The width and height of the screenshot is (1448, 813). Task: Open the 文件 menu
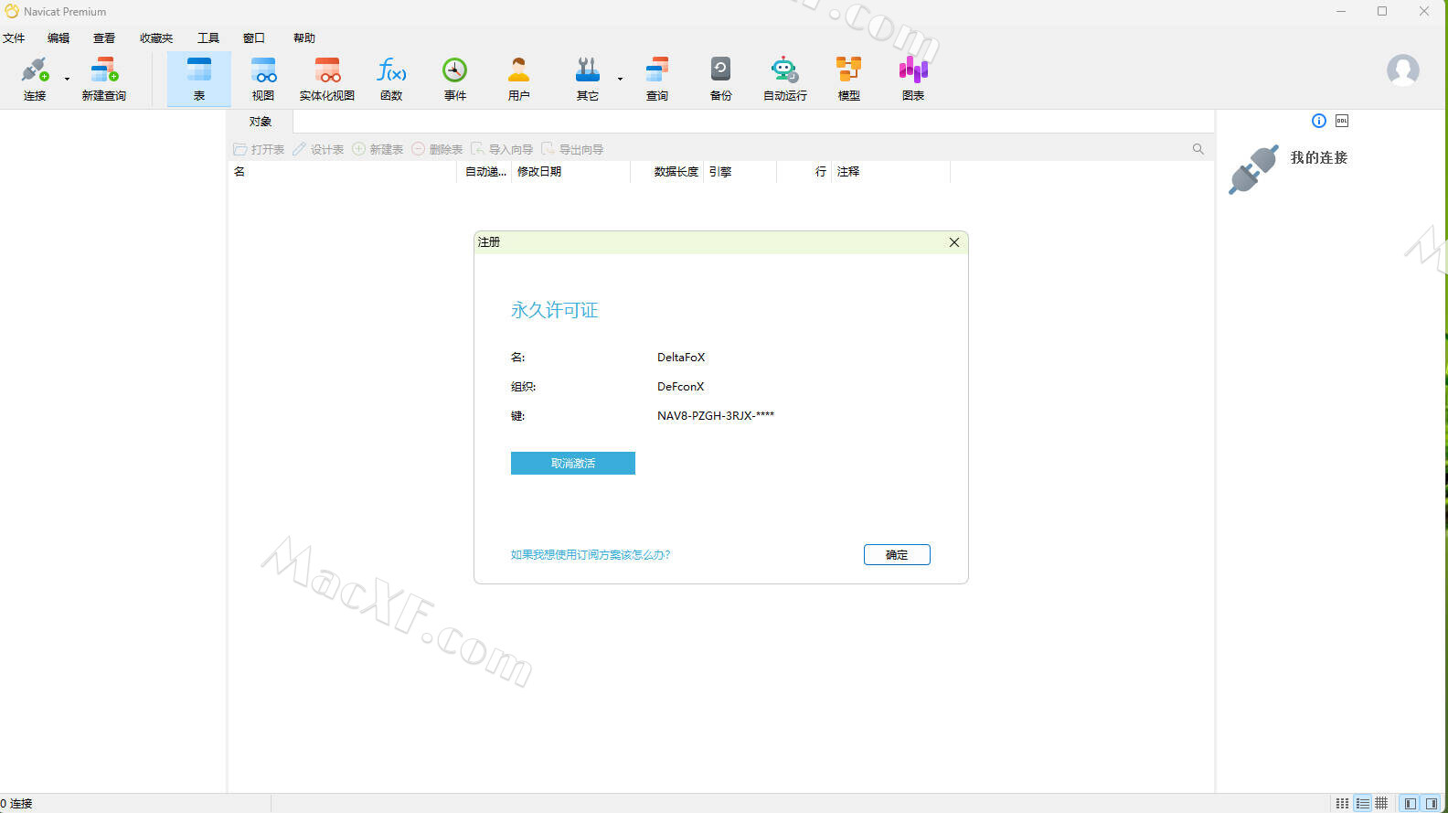[14, 38]
